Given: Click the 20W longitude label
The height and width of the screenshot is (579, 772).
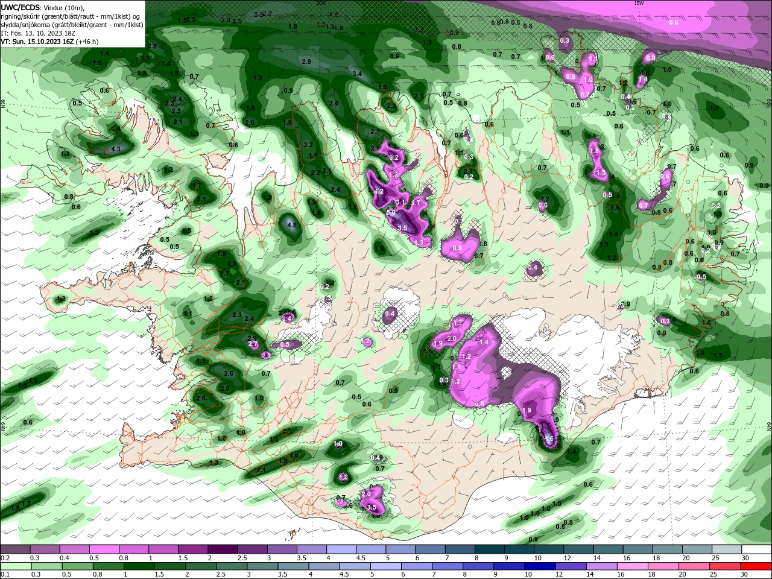Looking at the screenshot, I should point(321,3).
